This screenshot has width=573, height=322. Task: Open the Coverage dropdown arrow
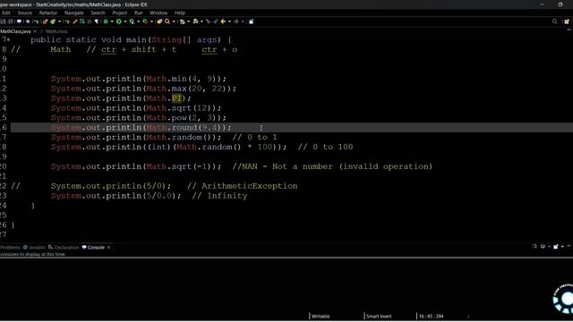tap(139, 21)
